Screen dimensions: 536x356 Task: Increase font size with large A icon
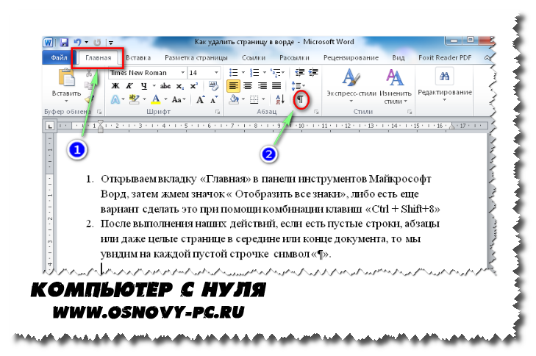(200, 99)
